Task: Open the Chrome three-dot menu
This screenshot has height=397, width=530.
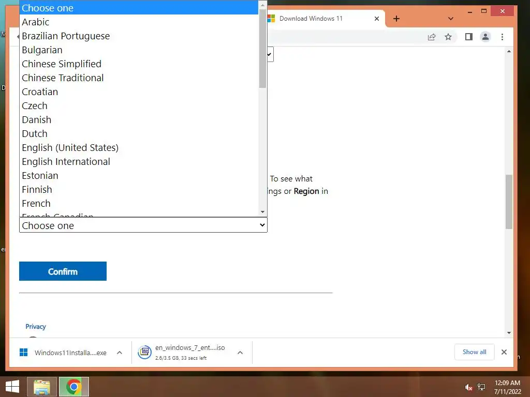Action: (502, 37)
